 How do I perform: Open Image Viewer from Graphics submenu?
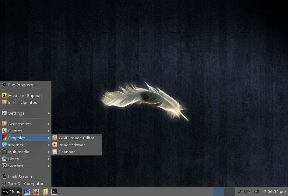click(x=77, y=145)
